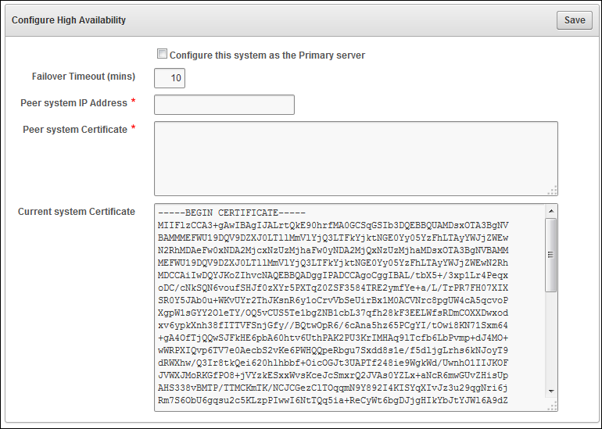Viewport: 602px width, 429px height.
Task: Click the Failover Timeout (mins) label
Action: 84,77
